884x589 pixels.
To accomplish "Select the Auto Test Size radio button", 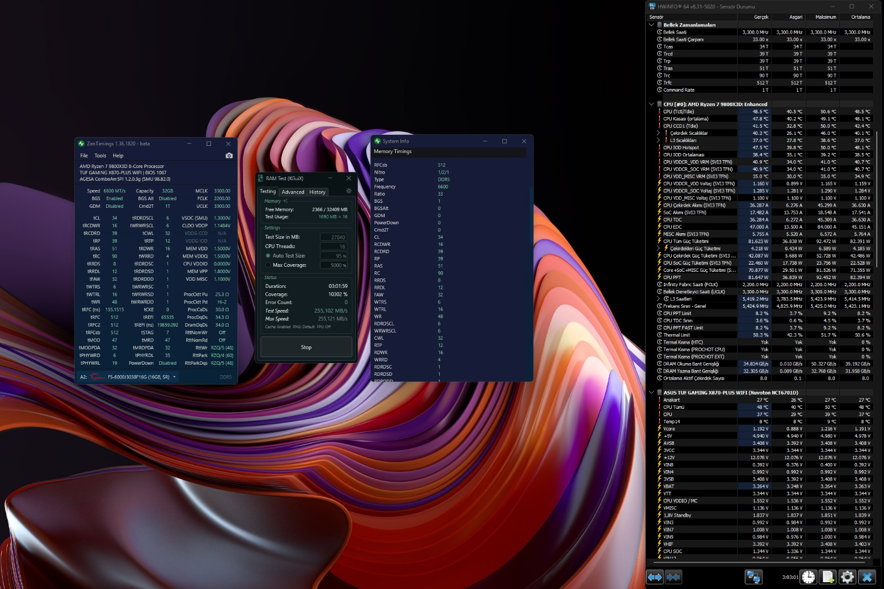I will [268, 256].
